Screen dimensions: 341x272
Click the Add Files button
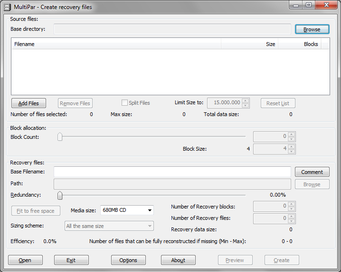28,103
